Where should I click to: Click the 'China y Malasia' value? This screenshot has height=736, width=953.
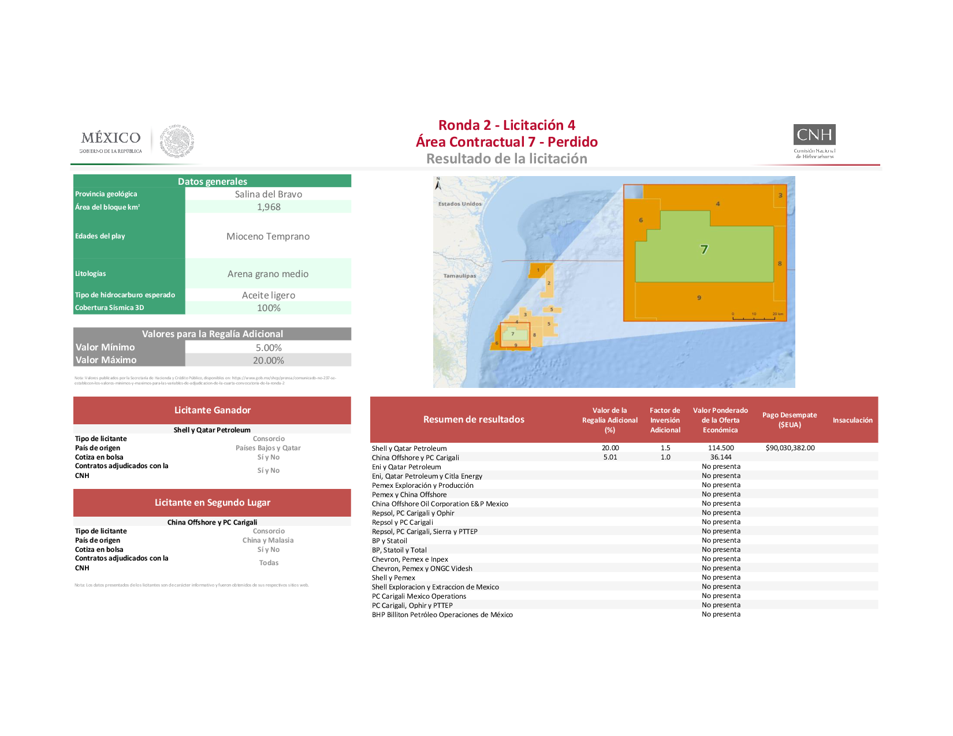(268, 540)
